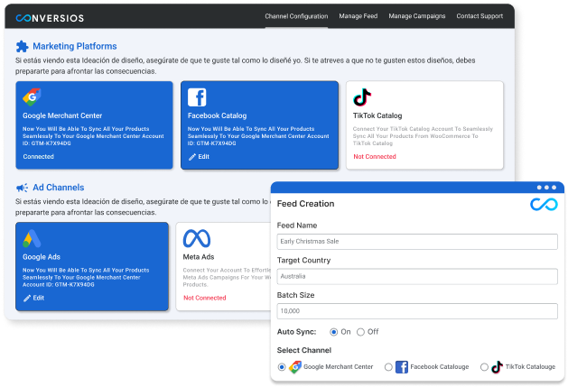Image resolution: width=568 pixels, height=387 pixels.
Task: Click the Feed Creation window dots
Action: tap(546, 188)
